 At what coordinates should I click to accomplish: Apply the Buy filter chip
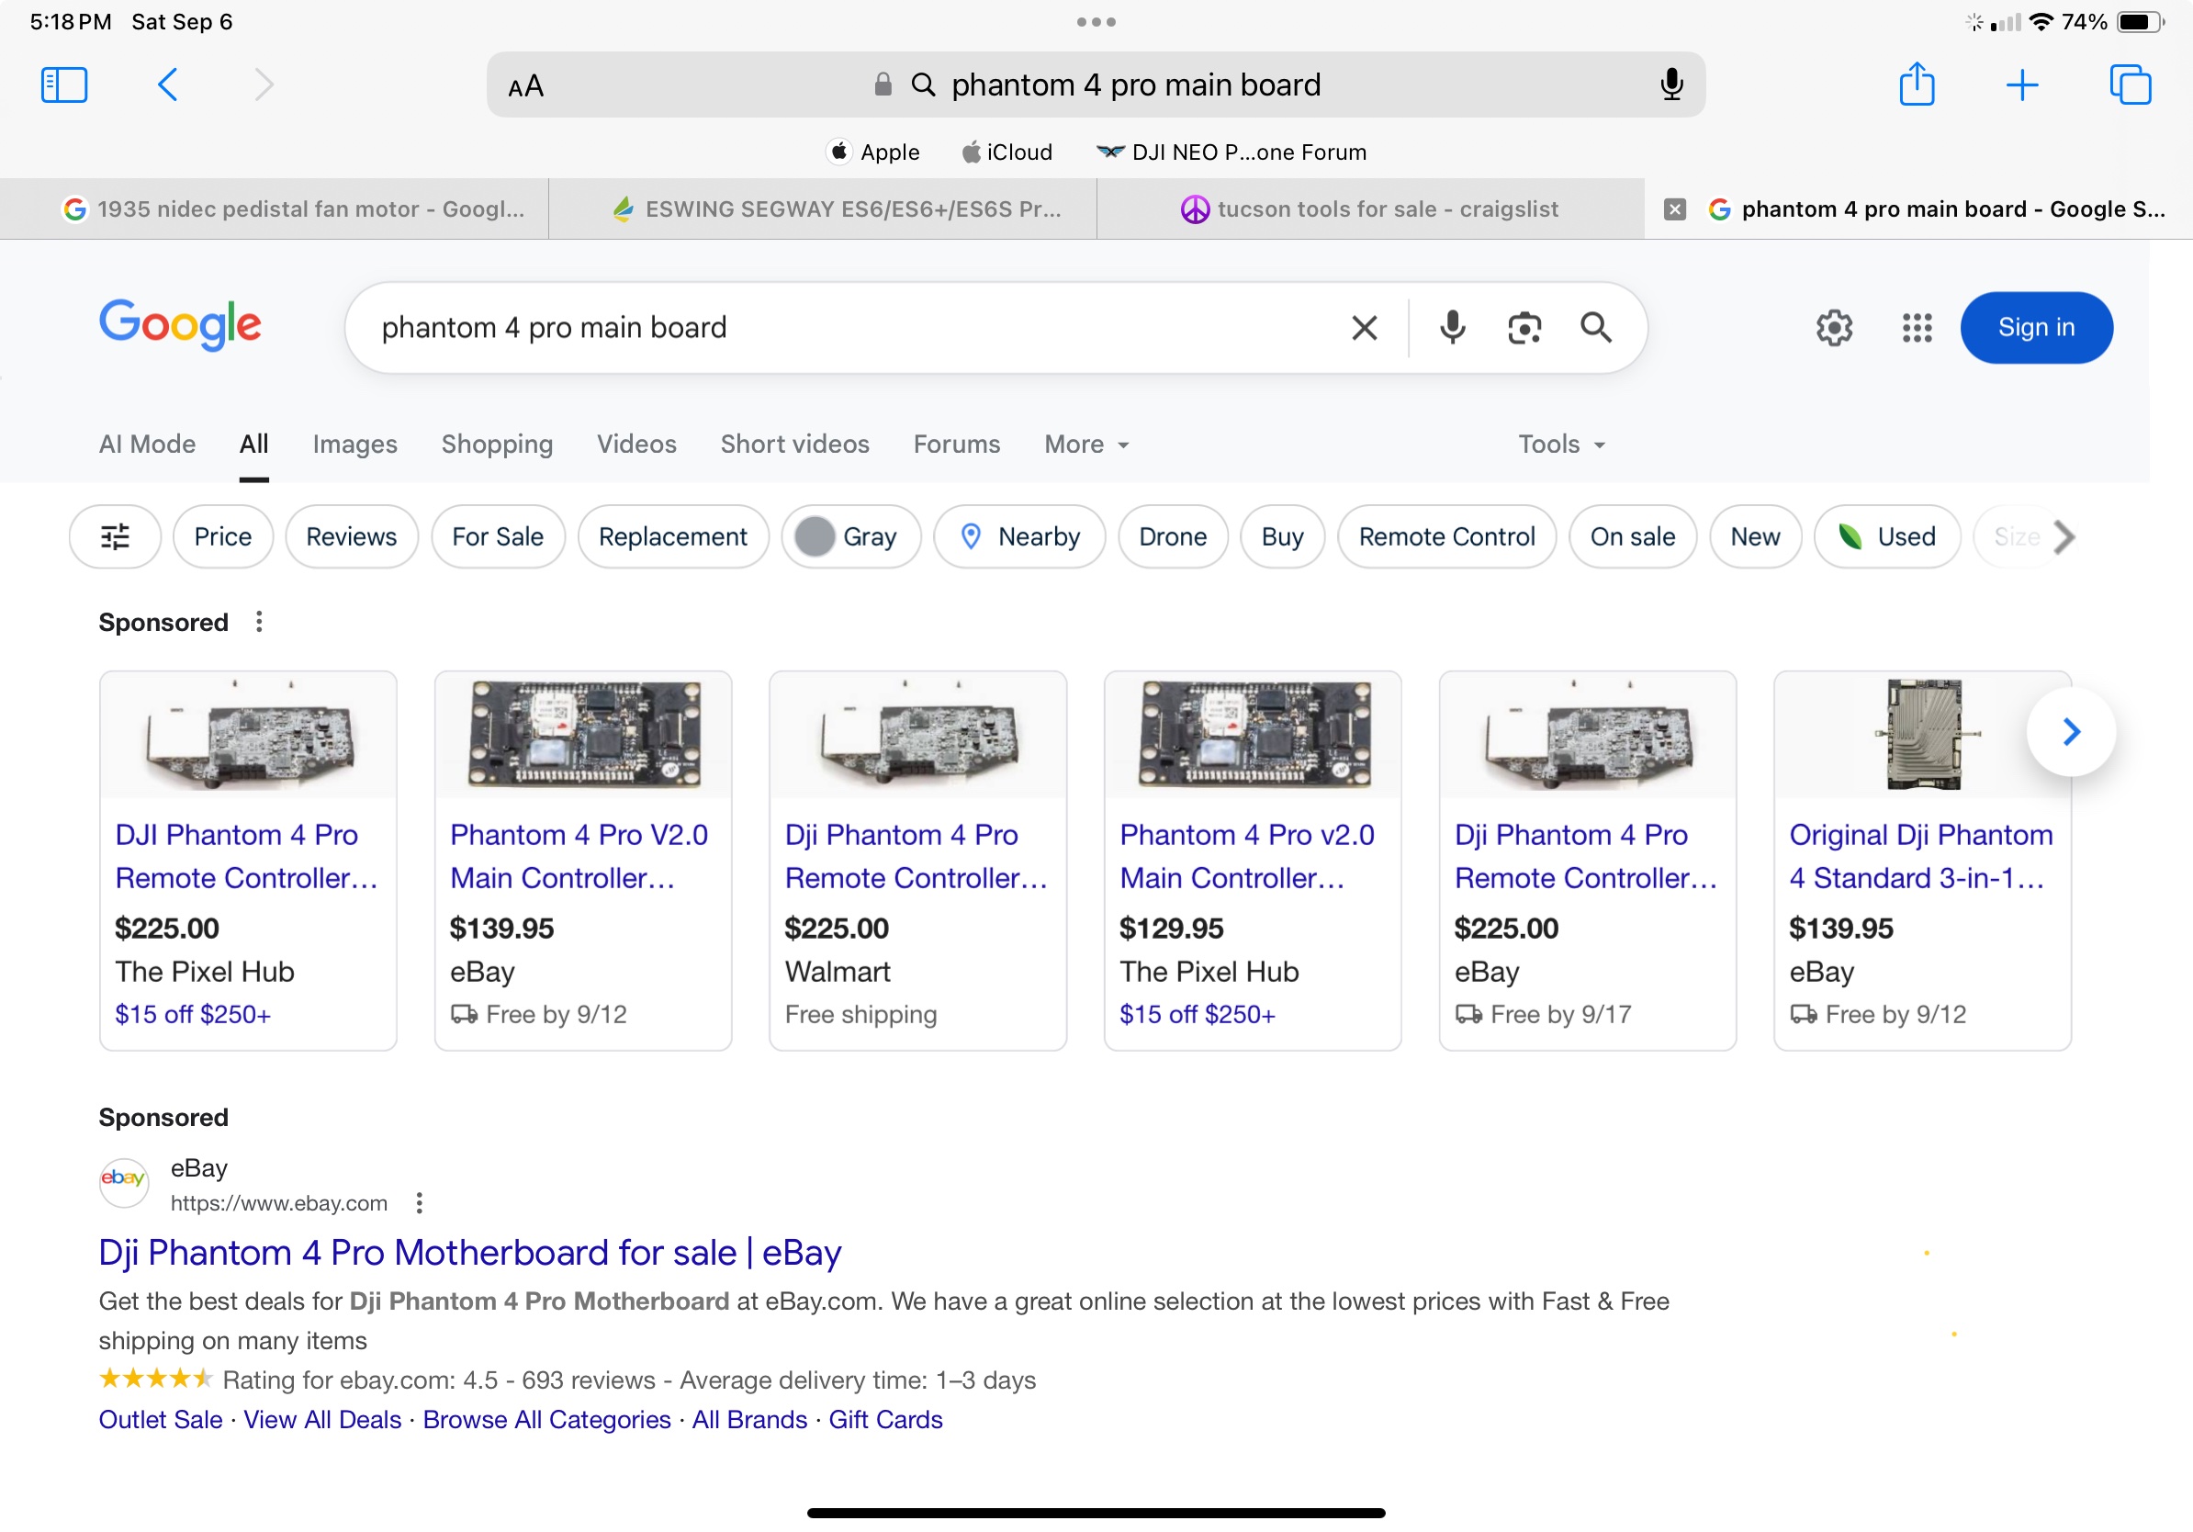(1282, 536)
